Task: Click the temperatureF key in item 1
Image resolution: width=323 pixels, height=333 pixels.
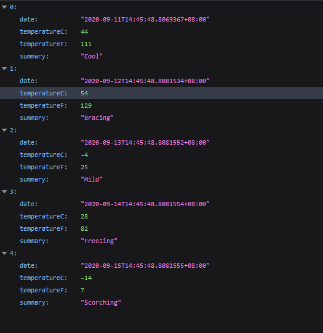Action: coord(44,105)
